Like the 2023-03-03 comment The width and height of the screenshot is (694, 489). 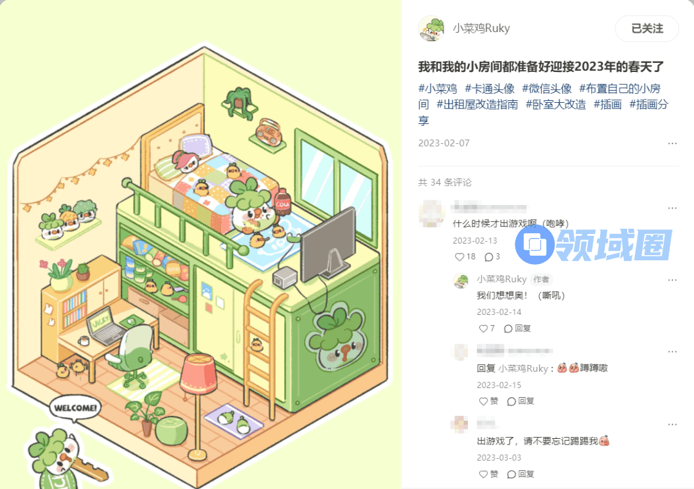tap(488, 474)
